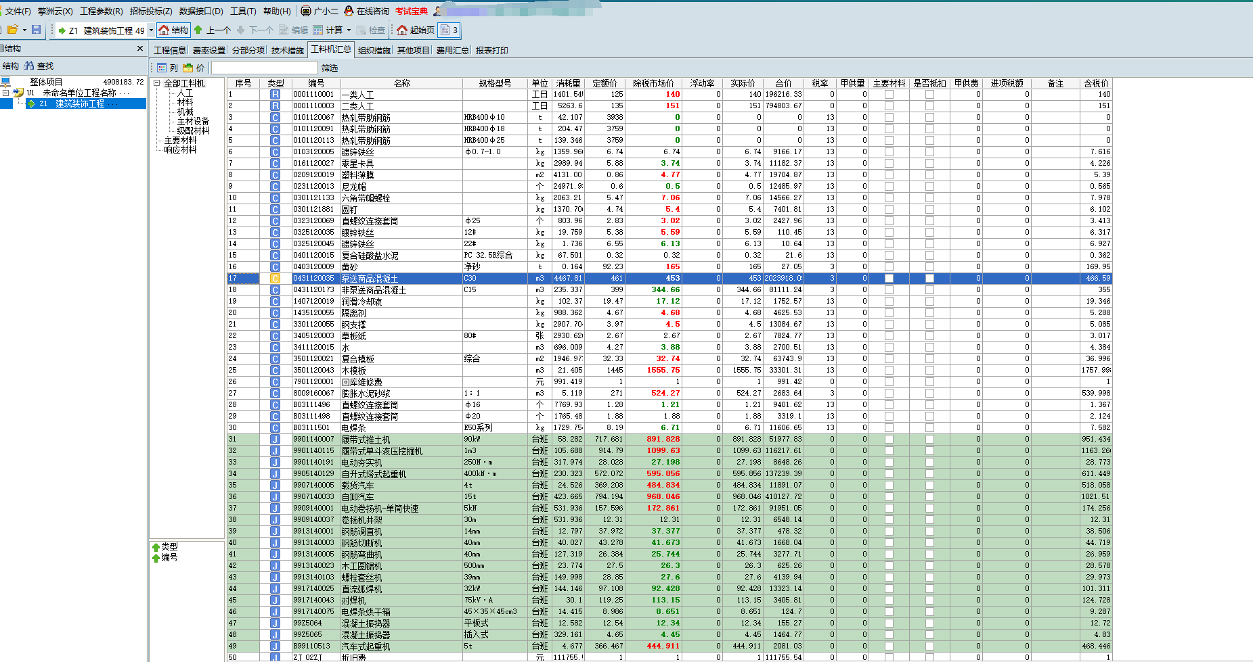Screen dimensions: 1253x662
Task: Open the 考试宝典 link
Action: [x=412, y=11]
